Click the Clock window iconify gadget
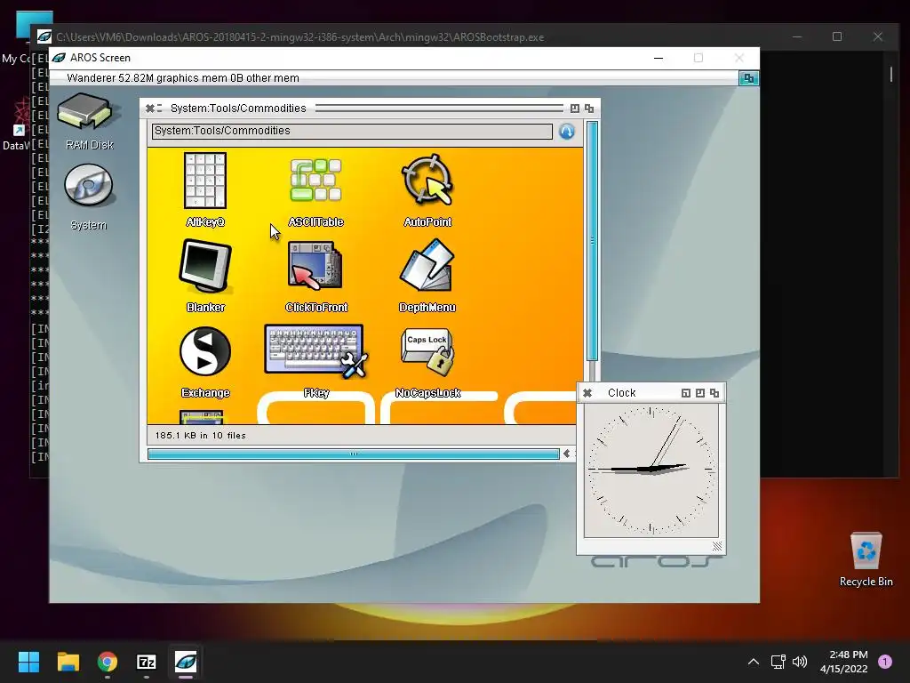 point(685,393)
